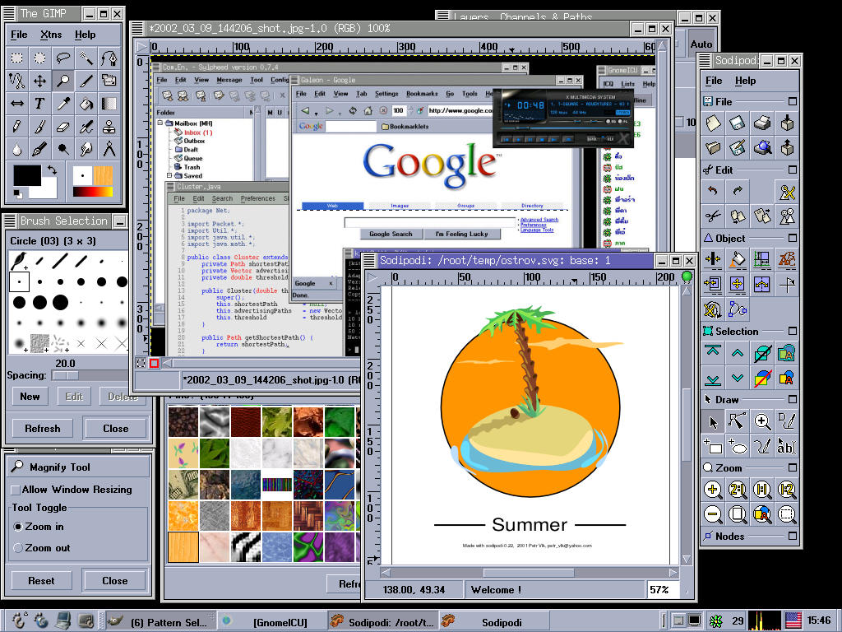Viewport: 842px width, 632px height.
Task: Click the swap foreground/background colors arrow
Action: pyautogui.click(x=52, y=170)
